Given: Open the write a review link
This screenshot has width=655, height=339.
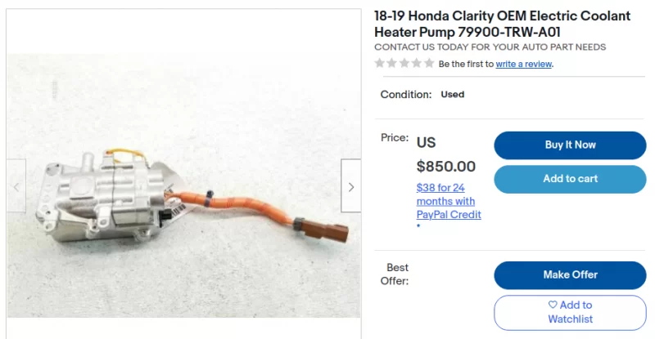Looking at the screenshot, I should (524, 65).
